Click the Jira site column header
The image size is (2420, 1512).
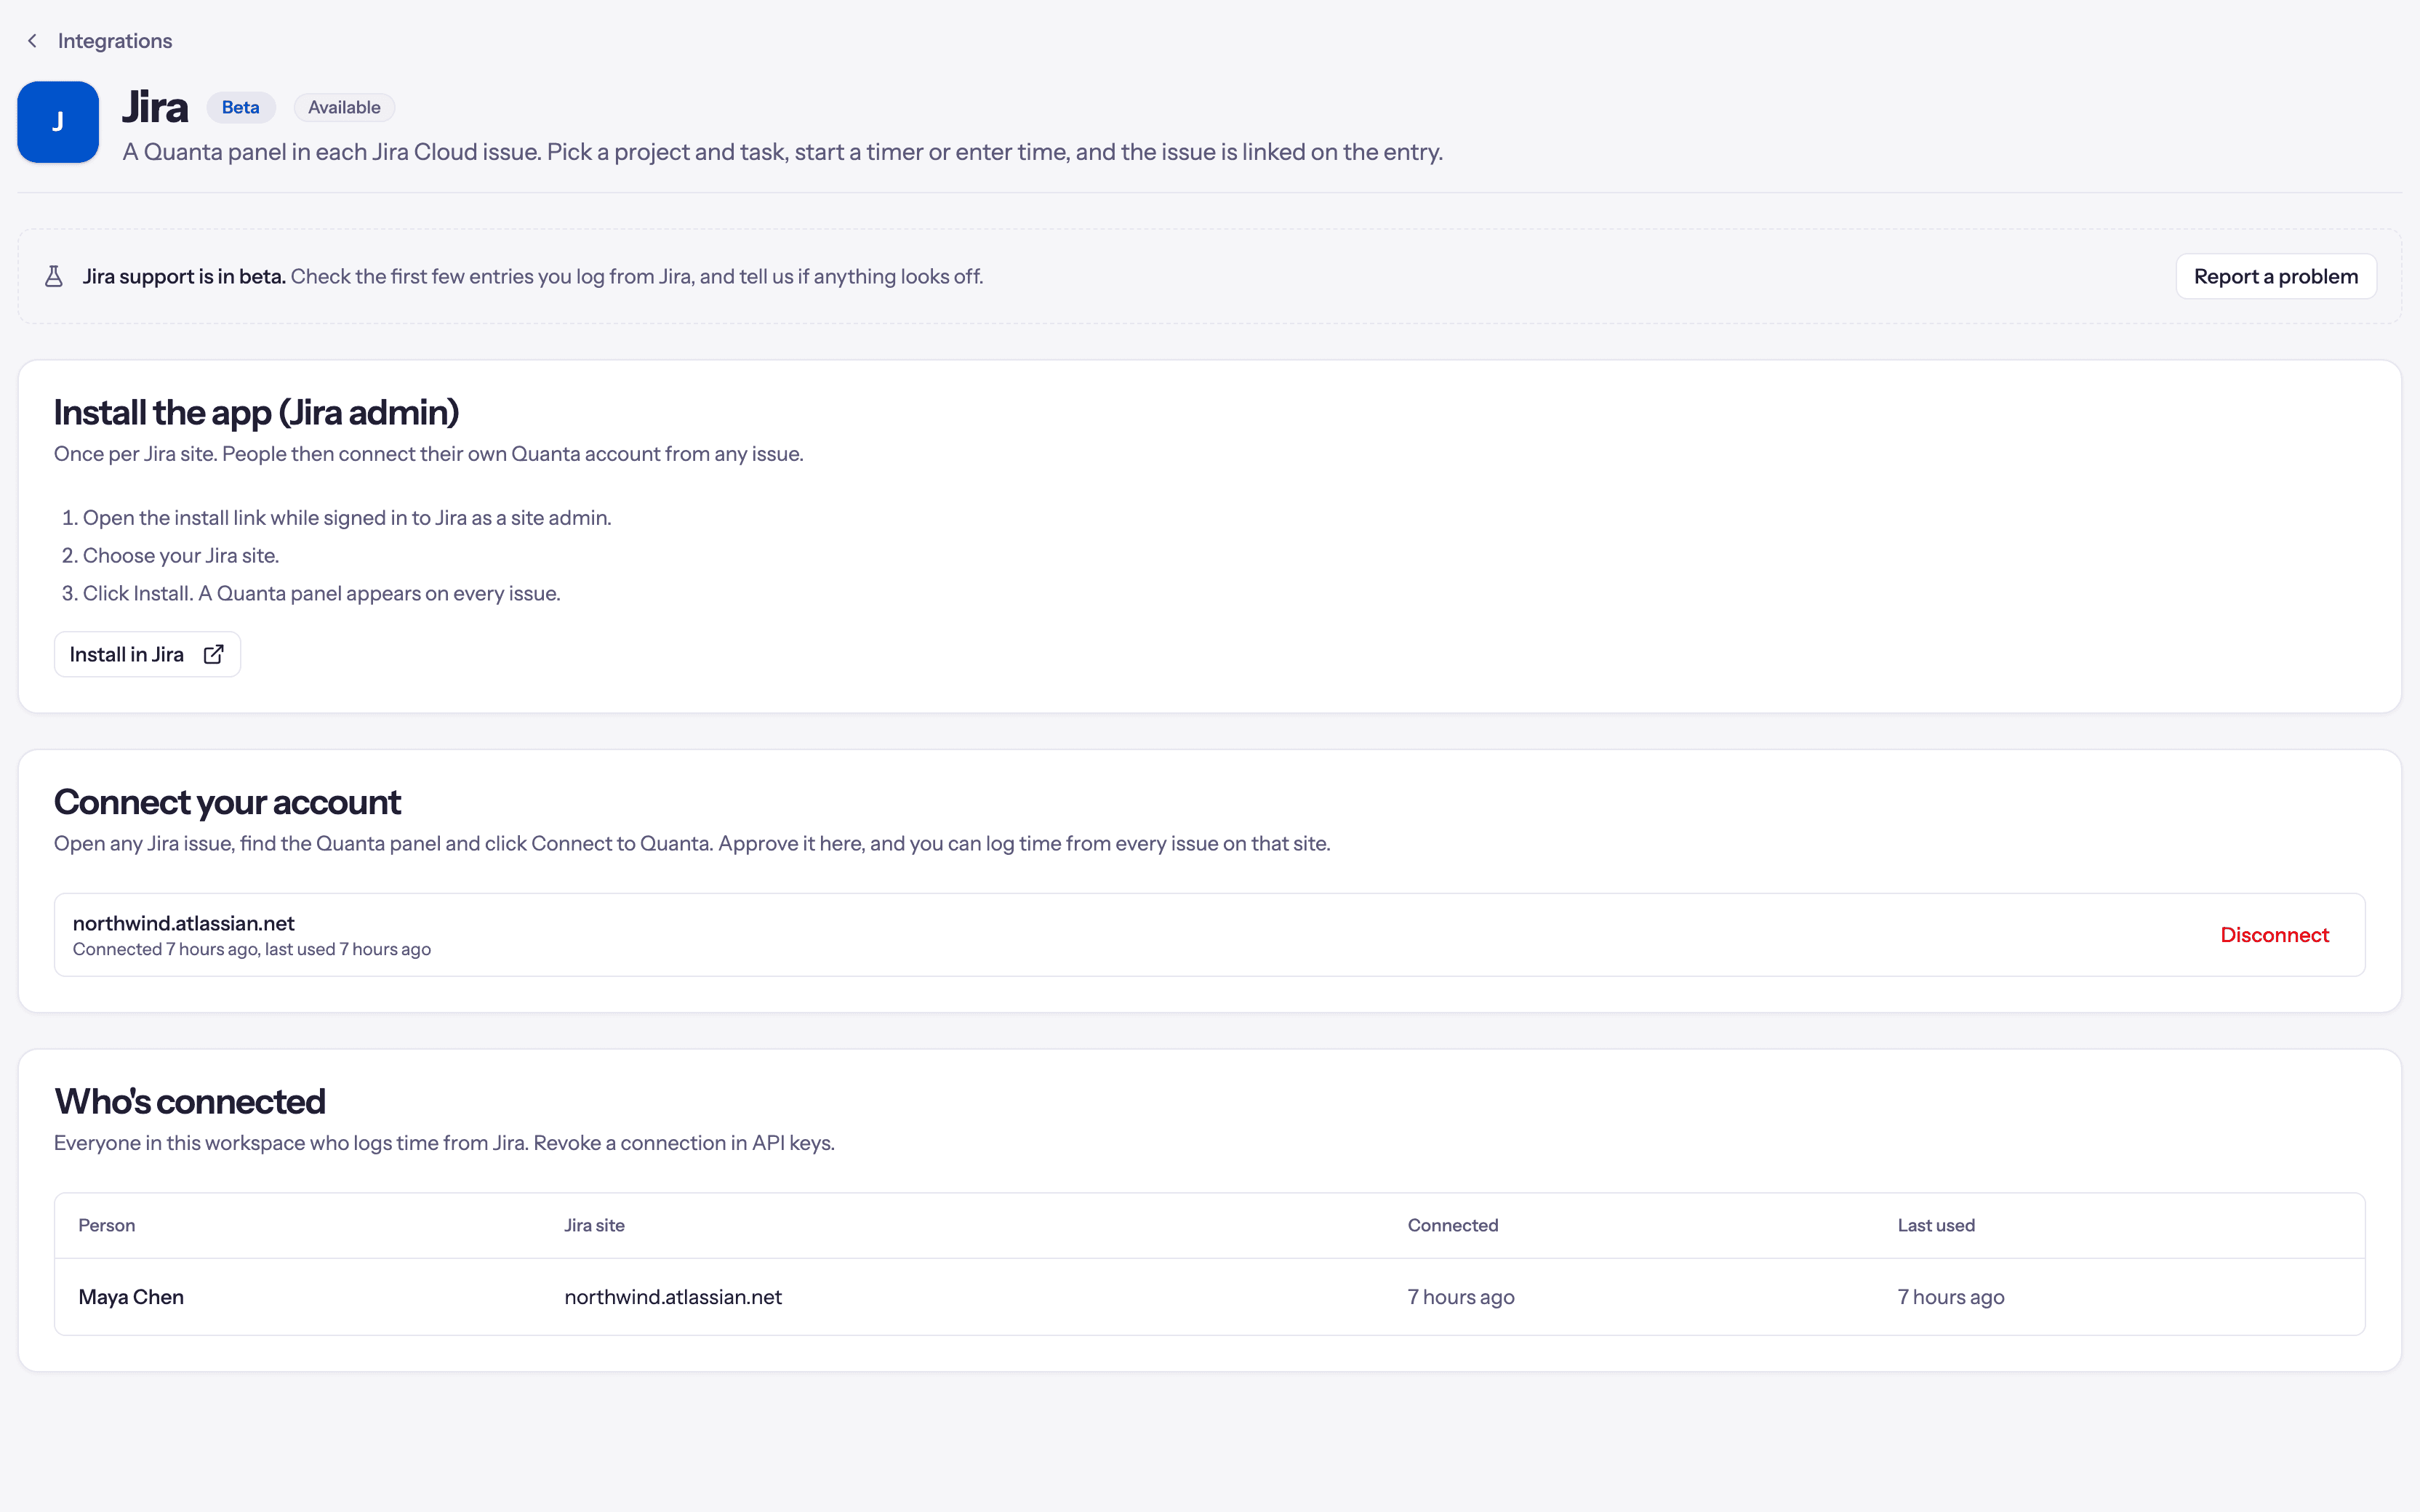594,1225
